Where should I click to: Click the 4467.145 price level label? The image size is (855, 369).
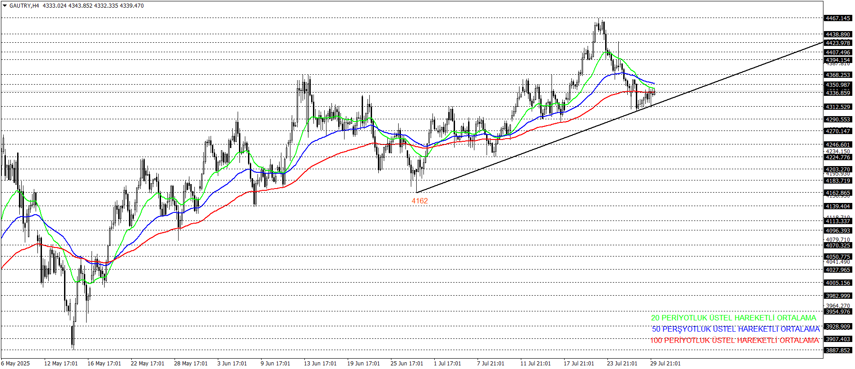tap(838, 18)
